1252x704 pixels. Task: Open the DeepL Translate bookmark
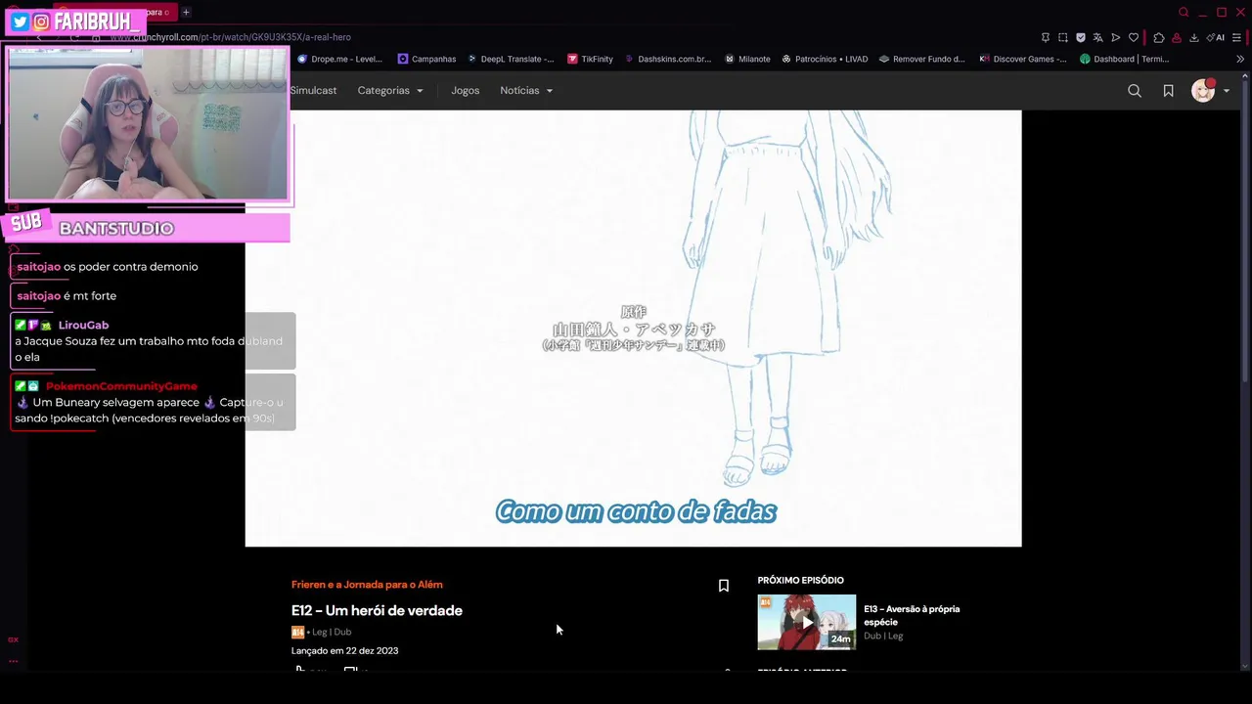[510, 59]
